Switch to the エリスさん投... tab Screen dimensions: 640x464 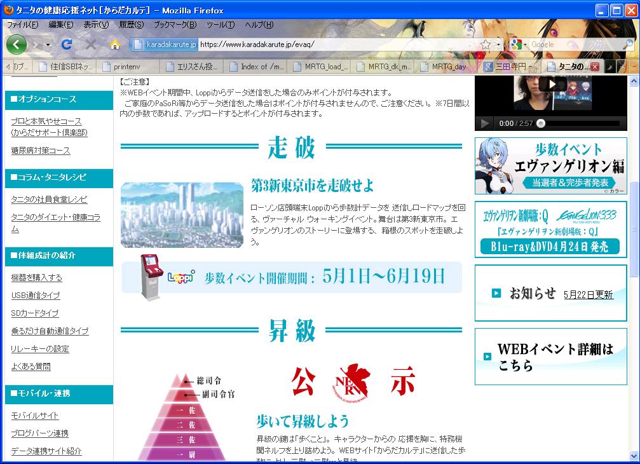tap(193, 67)
